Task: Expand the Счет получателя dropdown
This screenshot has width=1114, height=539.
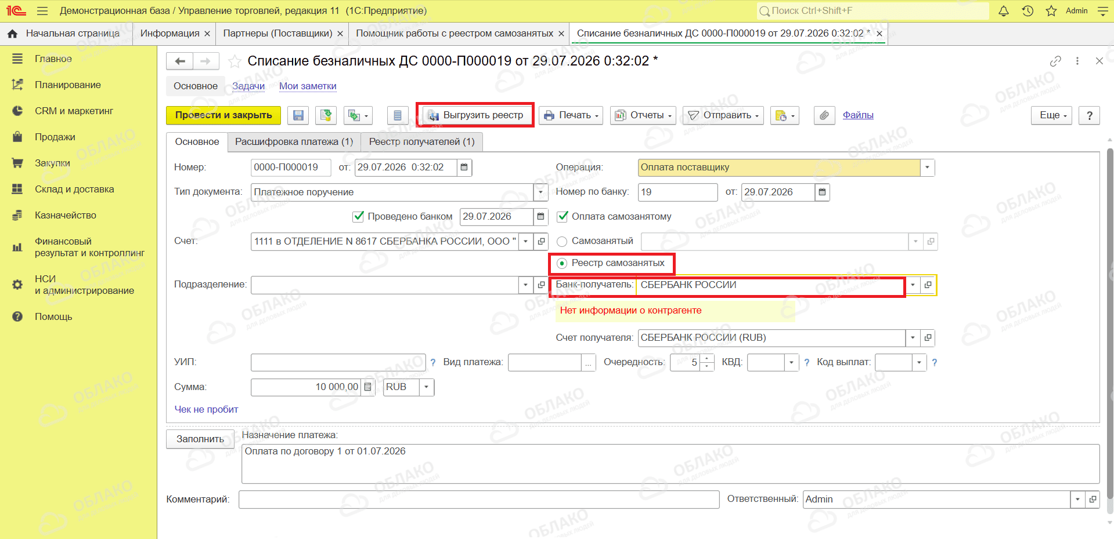Action: pos(913,338)
